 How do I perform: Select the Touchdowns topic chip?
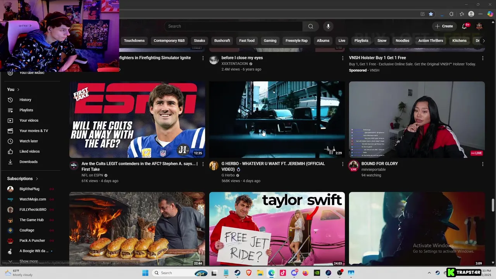(x=134, y=41)
